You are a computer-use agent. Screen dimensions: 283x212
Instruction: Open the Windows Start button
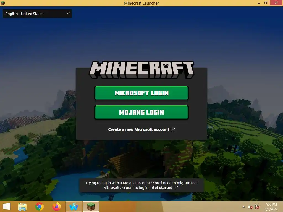7,206
